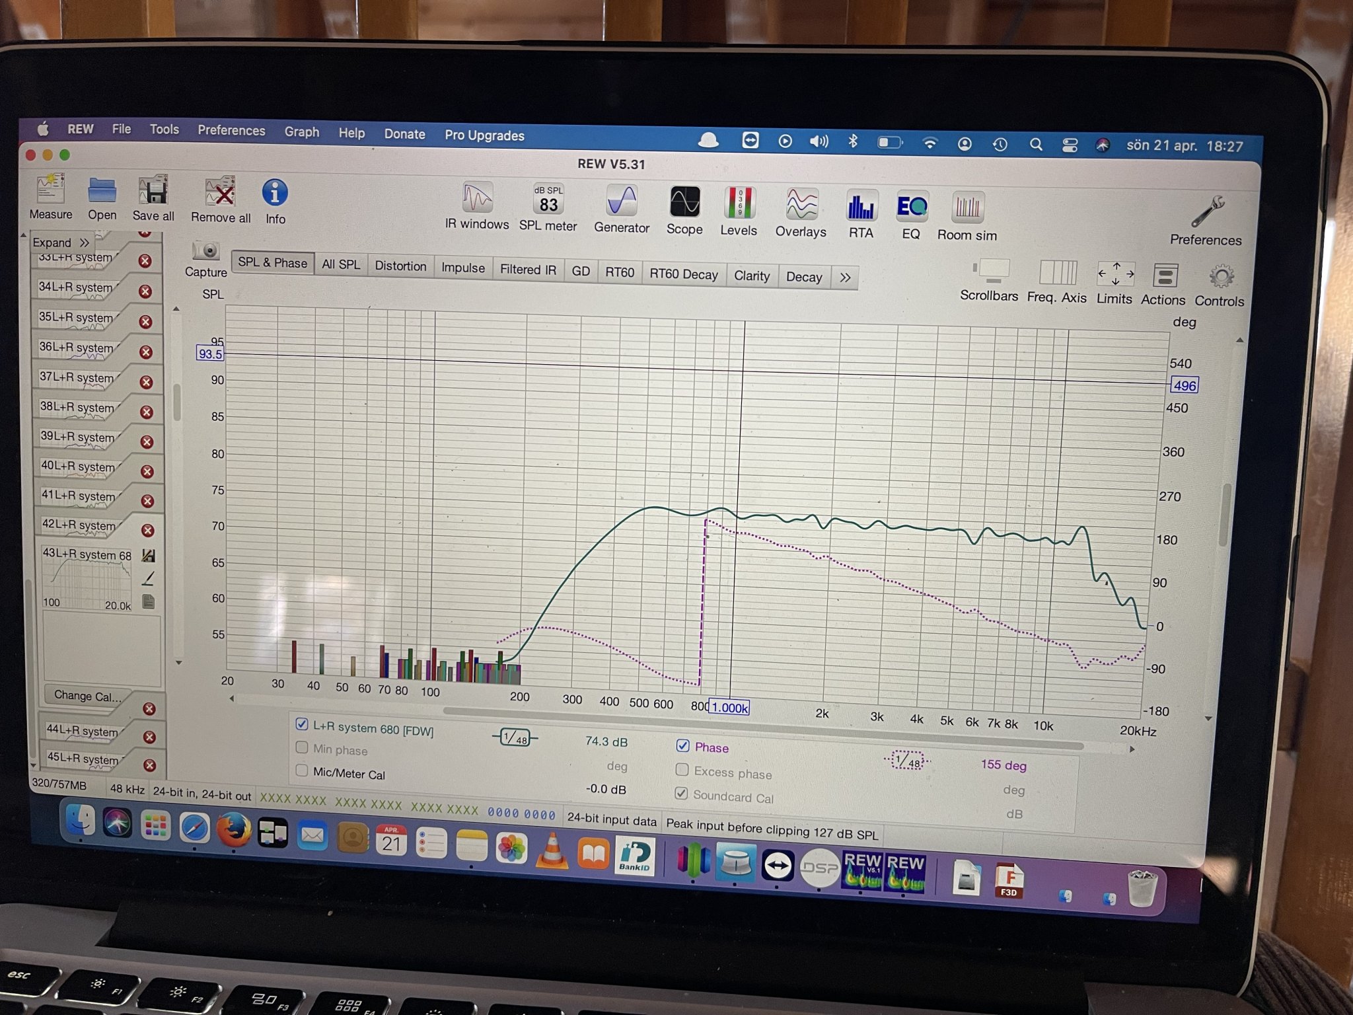The height and width of the screenshot is (1015, 1353).
Task: Open the signal Generator
Action: (622, 209)
